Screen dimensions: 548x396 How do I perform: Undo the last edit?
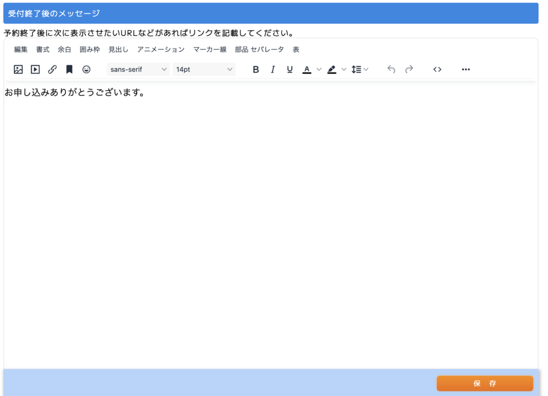(391, 70)
